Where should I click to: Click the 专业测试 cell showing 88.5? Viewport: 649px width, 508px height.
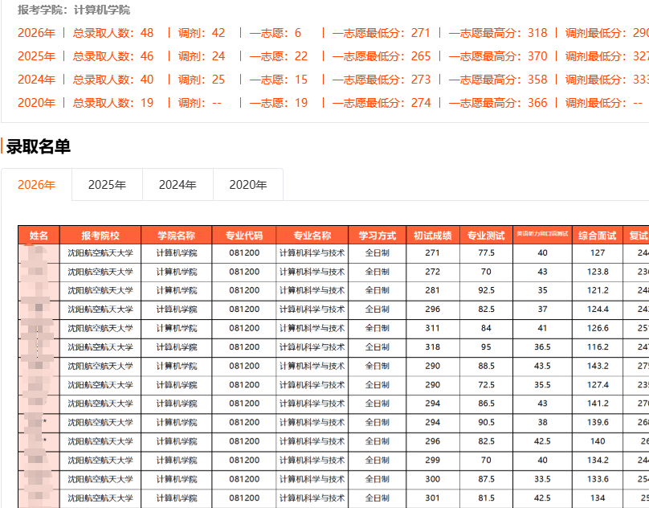pyautogui.click(x=486, y=366)
